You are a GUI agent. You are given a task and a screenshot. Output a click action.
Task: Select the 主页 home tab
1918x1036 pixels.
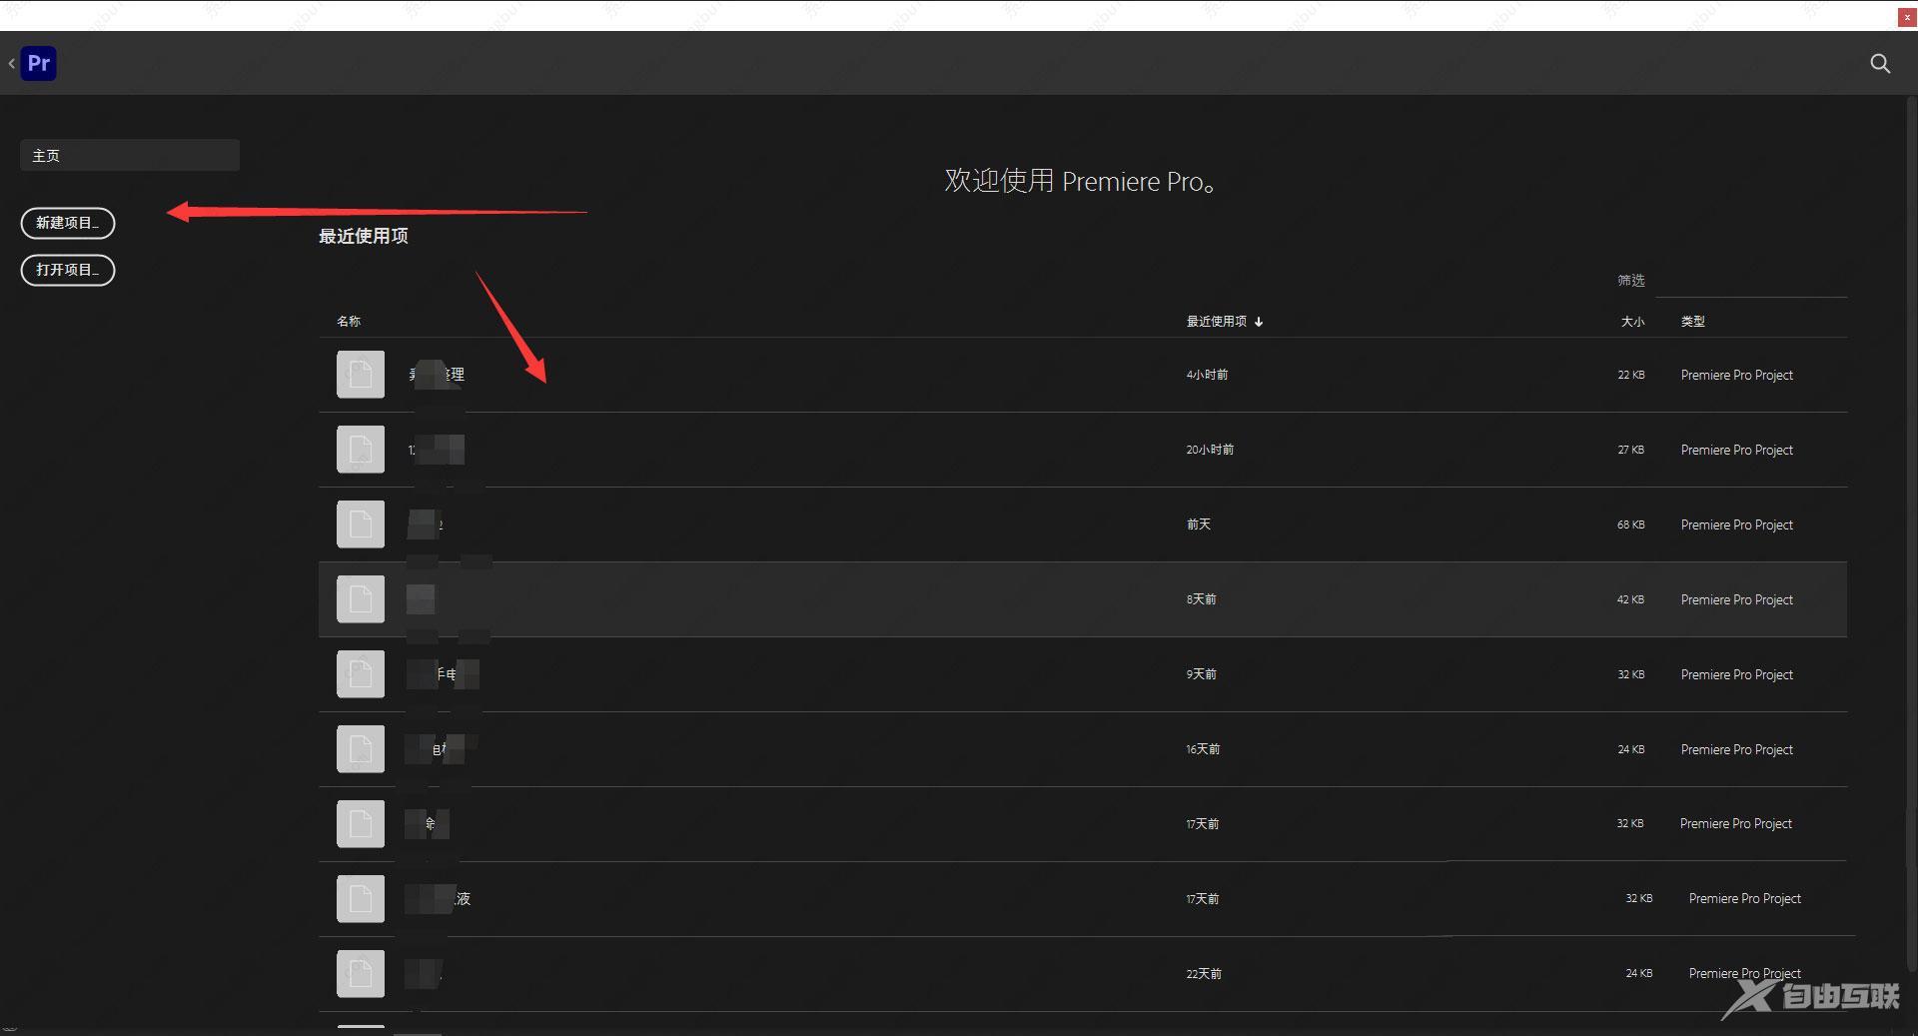pyautogui.click(x=130, y=155)
